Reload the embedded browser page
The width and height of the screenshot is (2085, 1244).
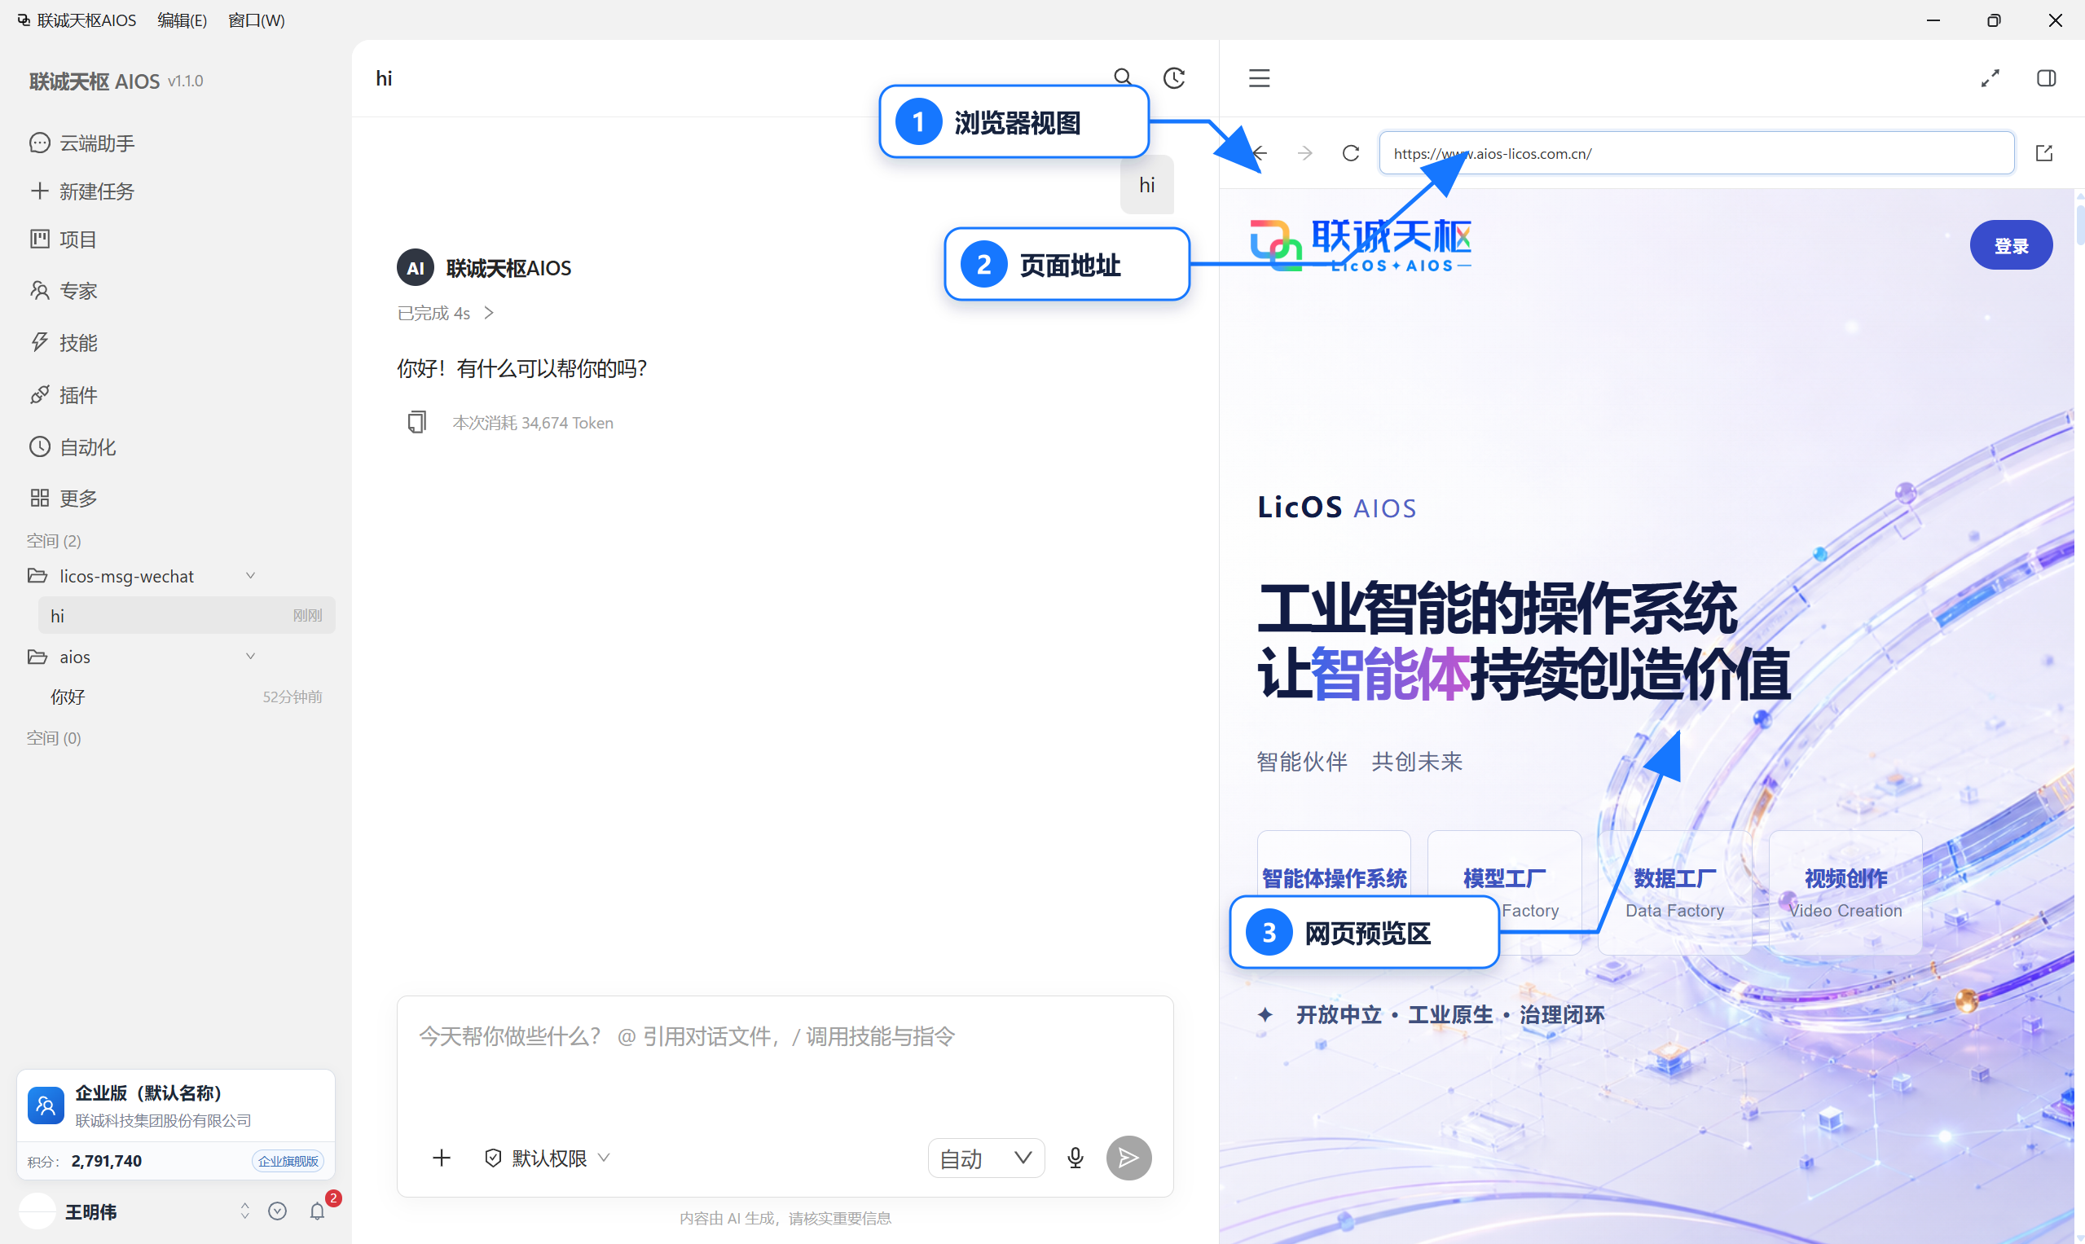[x=1351, y=153]
